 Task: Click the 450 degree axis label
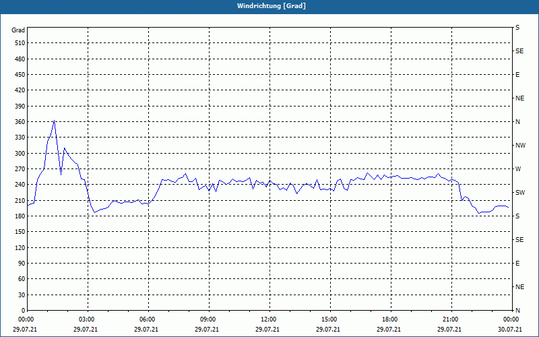pyautogui.click(x=20, y=75)
